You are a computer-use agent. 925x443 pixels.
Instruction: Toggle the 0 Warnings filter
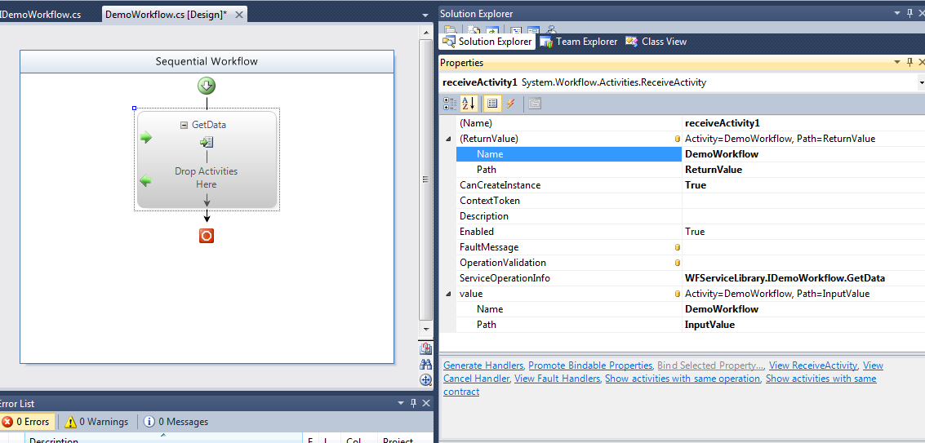click(96, 422)
